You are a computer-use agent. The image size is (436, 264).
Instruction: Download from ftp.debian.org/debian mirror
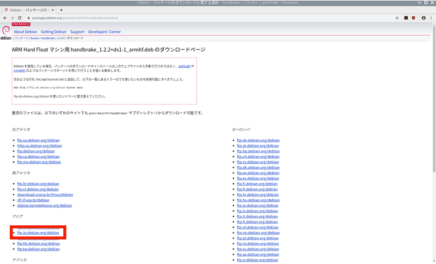pos(36,151)
